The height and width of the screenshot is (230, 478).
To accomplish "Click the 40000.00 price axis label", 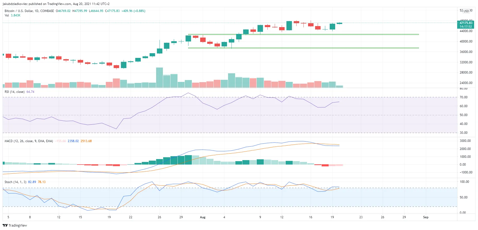I will pos(466,41).
